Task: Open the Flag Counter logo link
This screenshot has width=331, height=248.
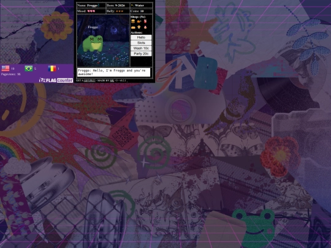Action: [x=56, y=80]
